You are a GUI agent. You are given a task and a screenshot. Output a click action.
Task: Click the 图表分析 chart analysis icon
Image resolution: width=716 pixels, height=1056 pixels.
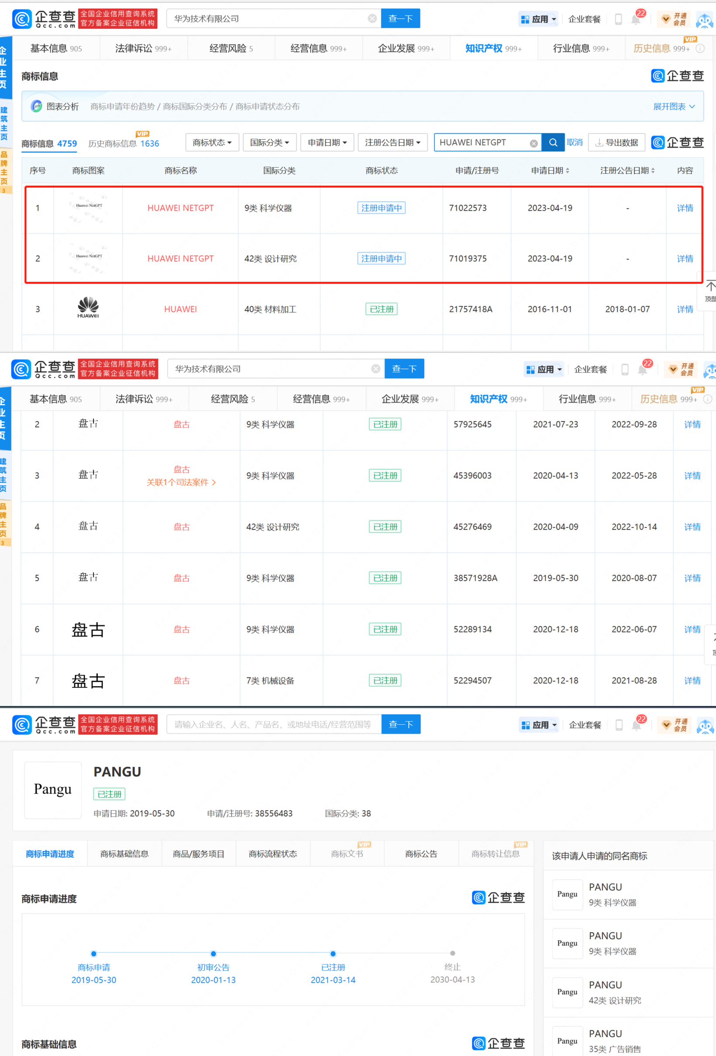[x=37, y=106]
